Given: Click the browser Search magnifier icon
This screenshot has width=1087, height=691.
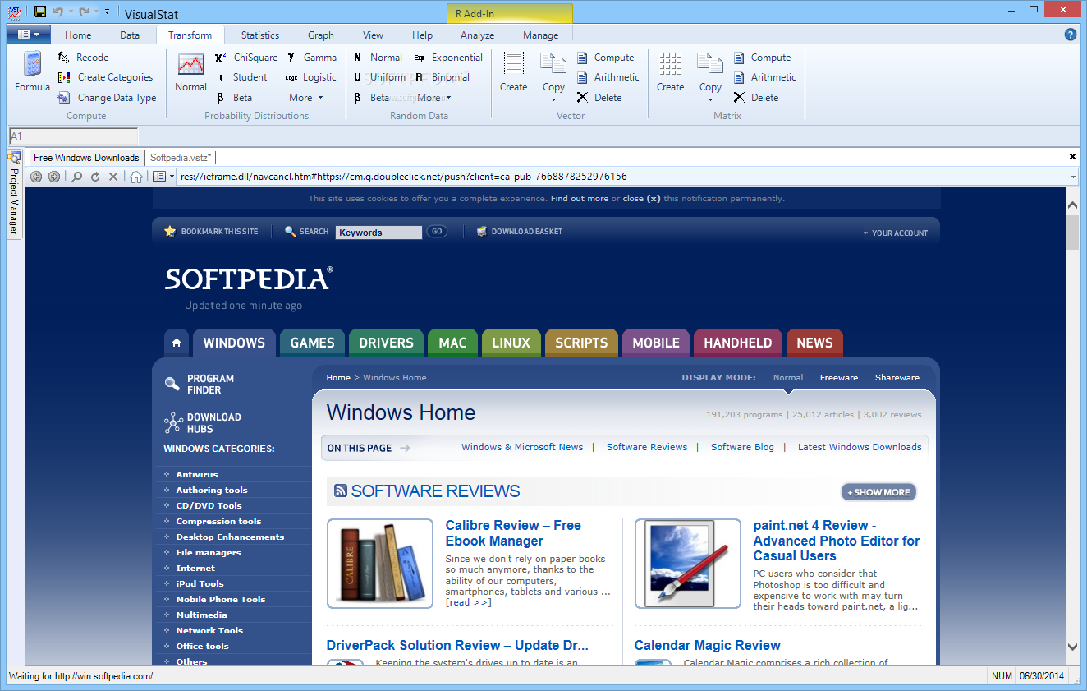Looking at the screenshot, I should pyautogui.click(x=76, y=177).
